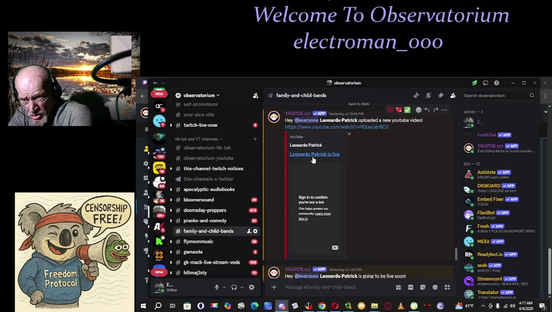The height and width of the screenshot is (312, 552).
Task: Open the Threads icon in channel header
Action: (416, 95)
